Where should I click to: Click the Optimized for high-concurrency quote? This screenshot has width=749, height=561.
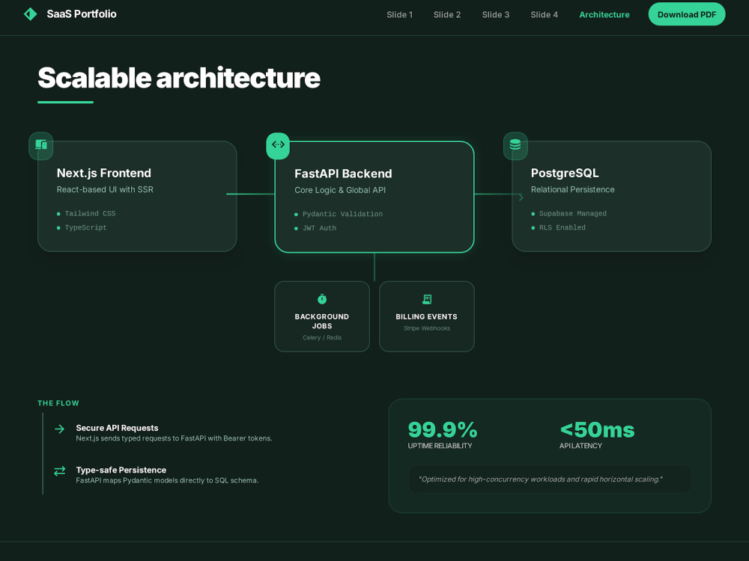pos(540,479)
